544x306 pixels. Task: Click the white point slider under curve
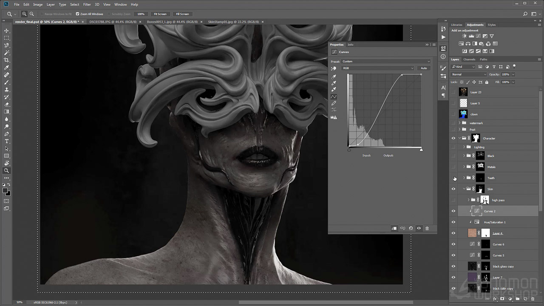click(421, 149)
